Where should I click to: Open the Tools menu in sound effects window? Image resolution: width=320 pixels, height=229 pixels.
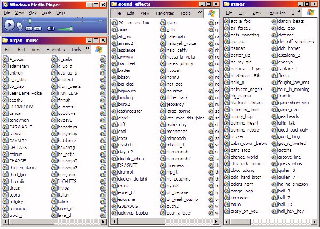point(185,13)
